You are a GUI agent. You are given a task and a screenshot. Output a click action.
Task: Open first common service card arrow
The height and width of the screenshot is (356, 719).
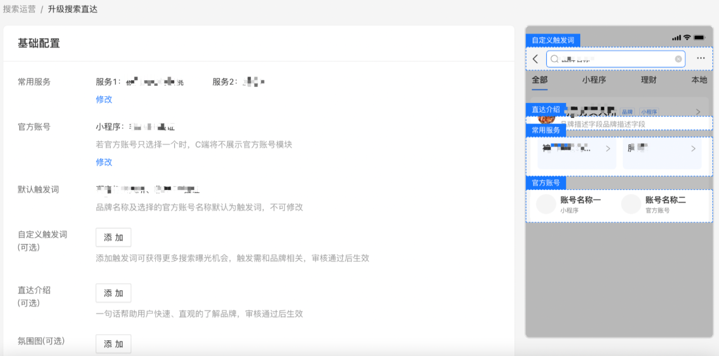pos(608,149)
